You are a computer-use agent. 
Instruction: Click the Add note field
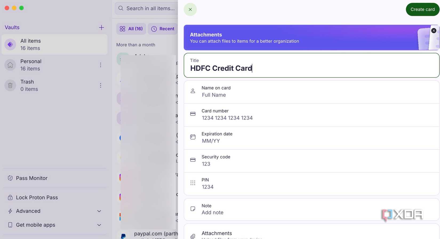pyautogui.click(x=311, y=209)
